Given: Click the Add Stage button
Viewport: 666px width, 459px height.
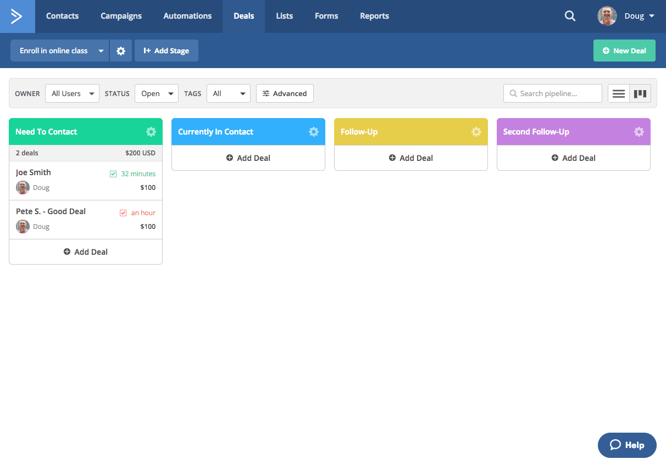Looking at the screenshot, I should [166, 51].
